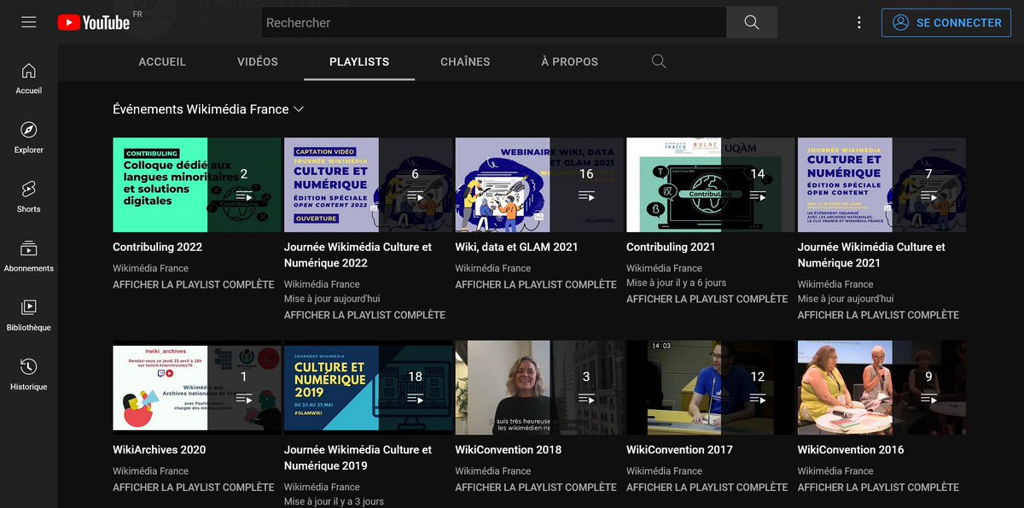1024x508 pixels.
Task: Click the search magnifier button
Action: coord(751,22)
